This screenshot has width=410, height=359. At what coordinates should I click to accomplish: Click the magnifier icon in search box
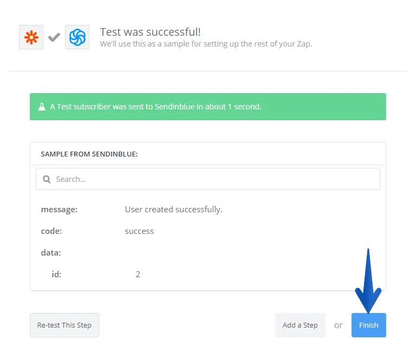pyautogui.click(x=47, y=179)
